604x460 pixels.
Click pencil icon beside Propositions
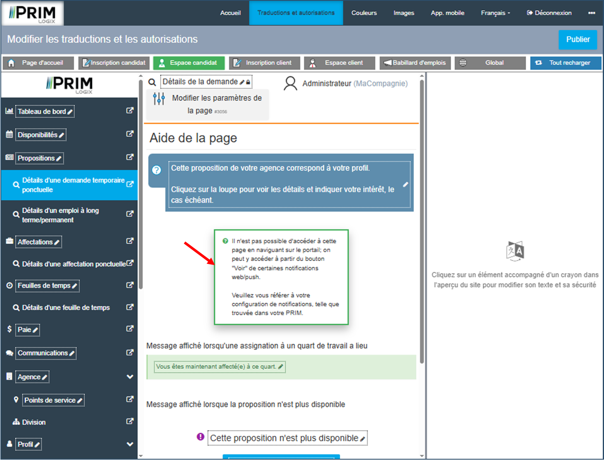pyautogui.click(x=59, y=159)
